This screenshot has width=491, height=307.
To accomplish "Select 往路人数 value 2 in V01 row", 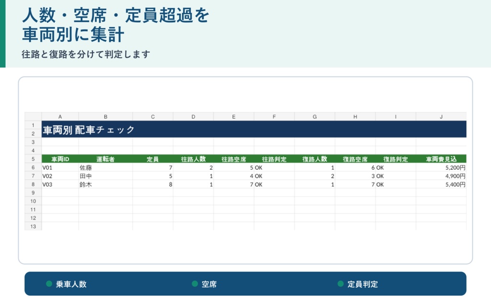I will click(x=193, y=167).
